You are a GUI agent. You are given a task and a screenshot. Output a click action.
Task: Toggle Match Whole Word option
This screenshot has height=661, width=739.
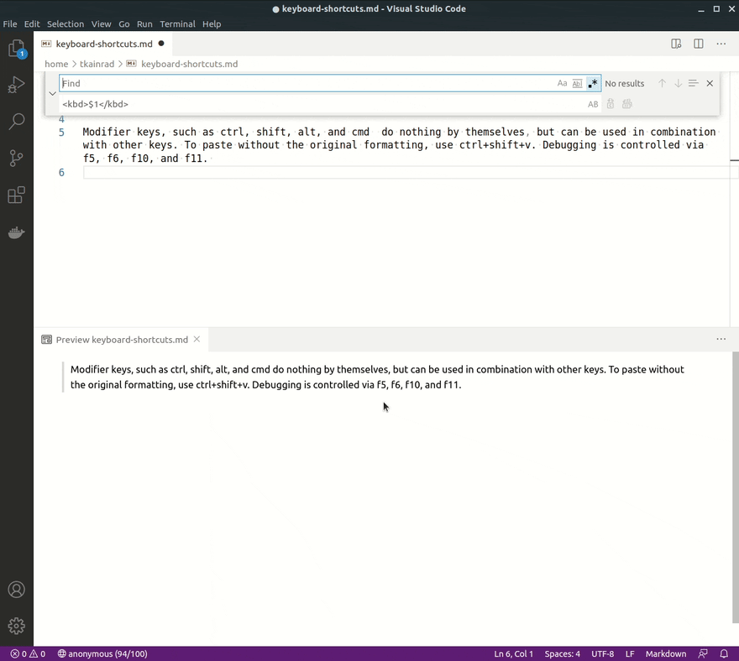[578, 83]
